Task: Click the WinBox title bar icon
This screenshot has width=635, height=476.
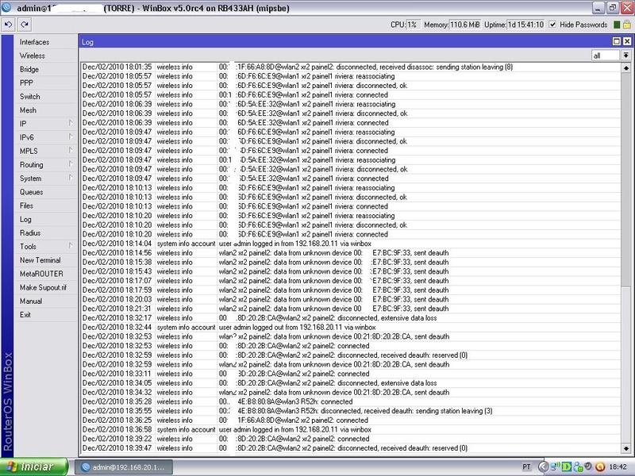Action: point(6,7)
